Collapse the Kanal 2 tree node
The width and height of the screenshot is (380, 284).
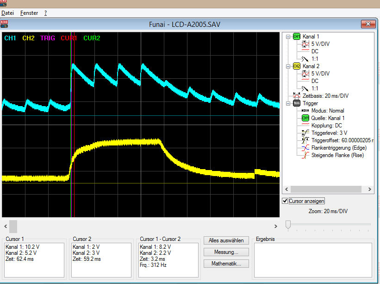pos(289,66)
